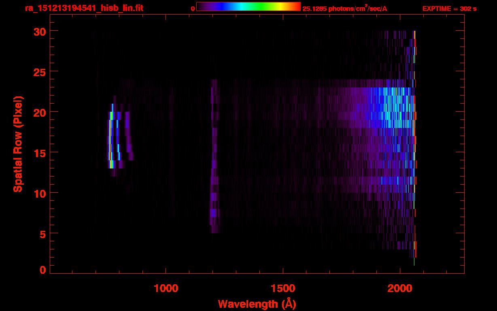The image size is (497, 311).
Task: Select the colorbar minimum value 0
Action: (193, 9)
